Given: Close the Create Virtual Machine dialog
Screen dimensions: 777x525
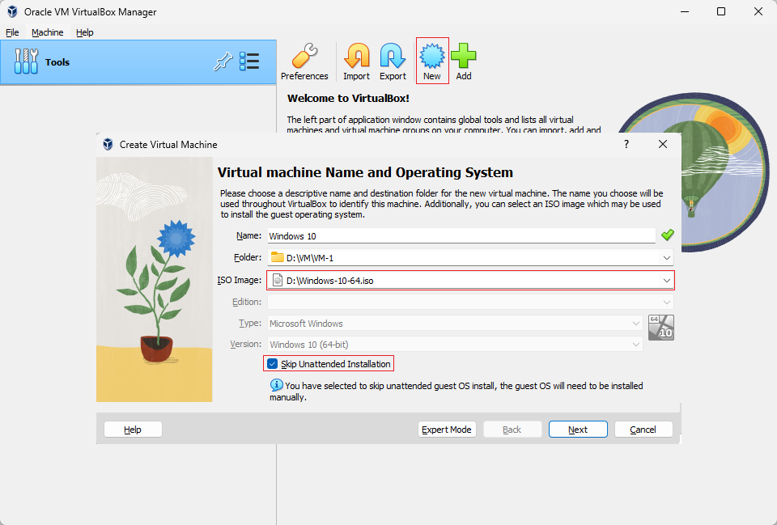Looking at the screenshot, I should pyautogui.click(x=663, y=144).
